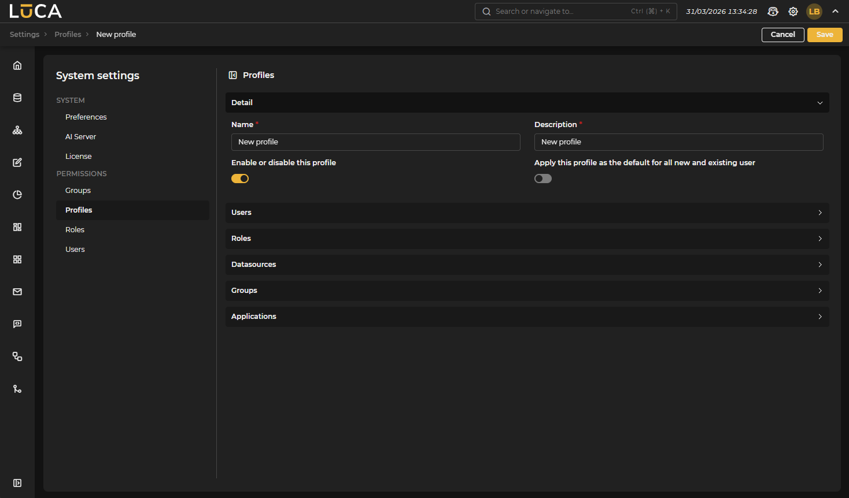Viewport: 849px width, 498px height.
Task: Collapse the settings panel next to Profiles heading
Action: click(x=233, y=75)
